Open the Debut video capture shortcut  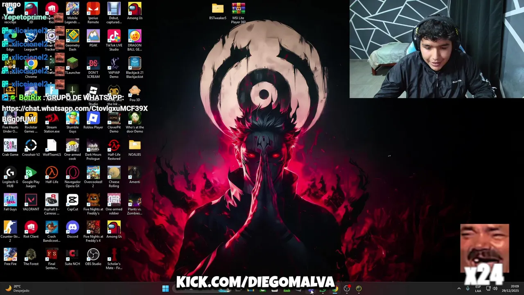coord(114,13)
